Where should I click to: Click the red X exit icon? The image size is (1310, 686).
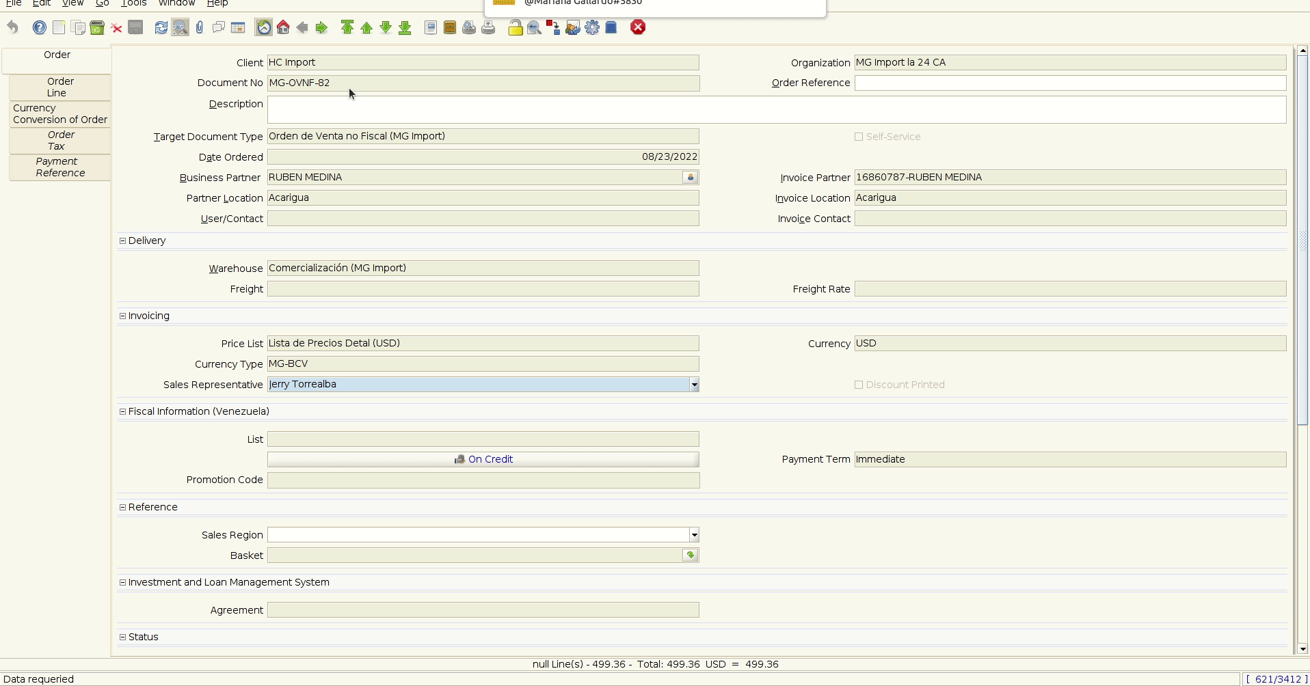[638, 27]
